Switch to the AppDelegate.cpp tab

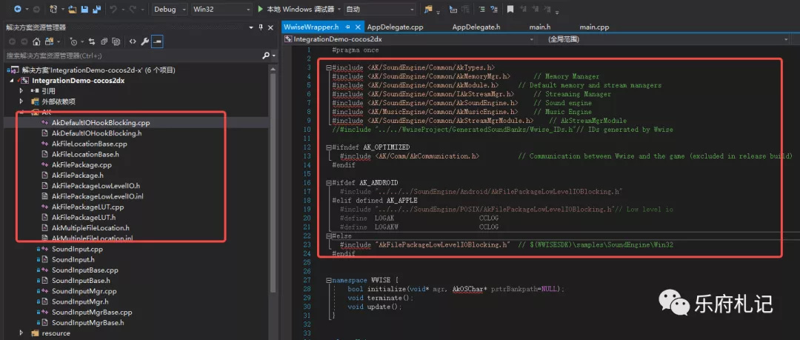(x=396, y=27)
